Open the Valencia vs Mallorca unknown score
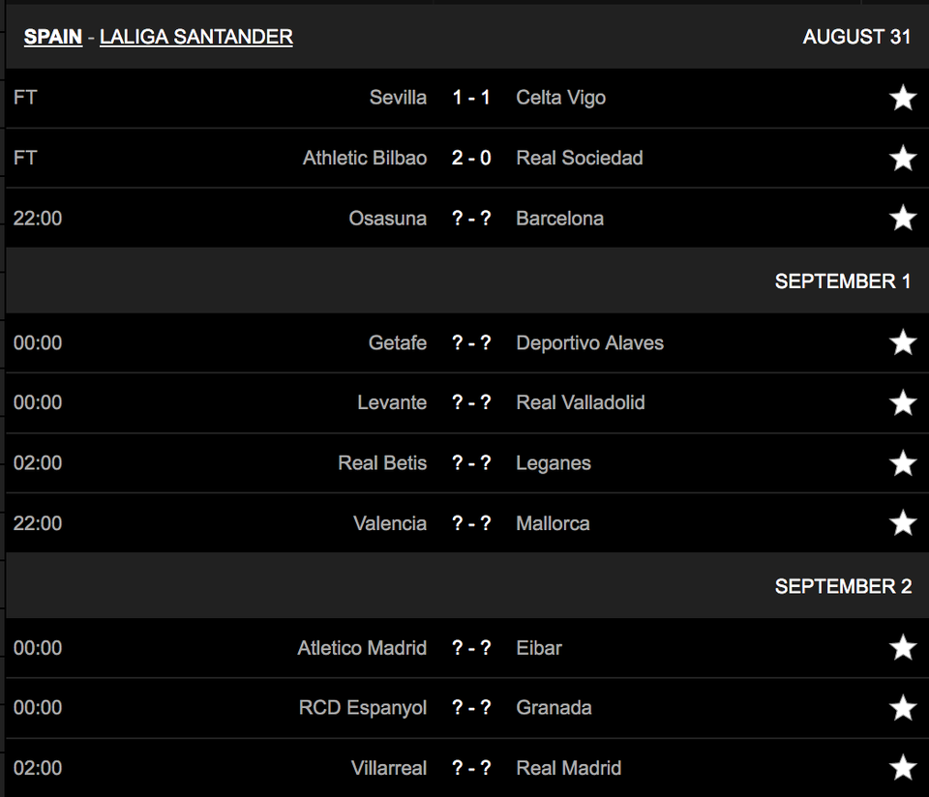The height and width of the screenshot is (797, 929). pyautogui.click(x=471, y=523)
